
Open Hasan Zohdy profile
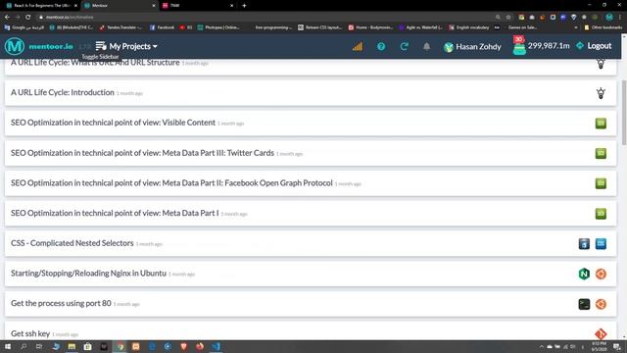(472, 47)
